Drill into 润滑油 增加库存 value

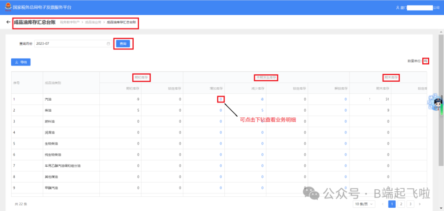tap(221, 133)
